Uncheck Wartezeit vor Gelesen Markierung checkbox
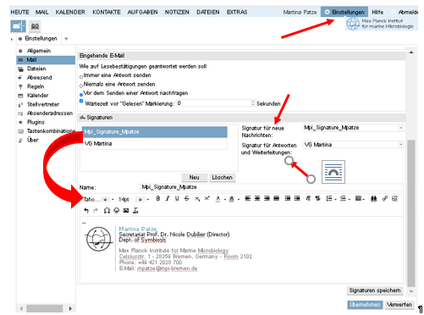 [x=81, y=101]
